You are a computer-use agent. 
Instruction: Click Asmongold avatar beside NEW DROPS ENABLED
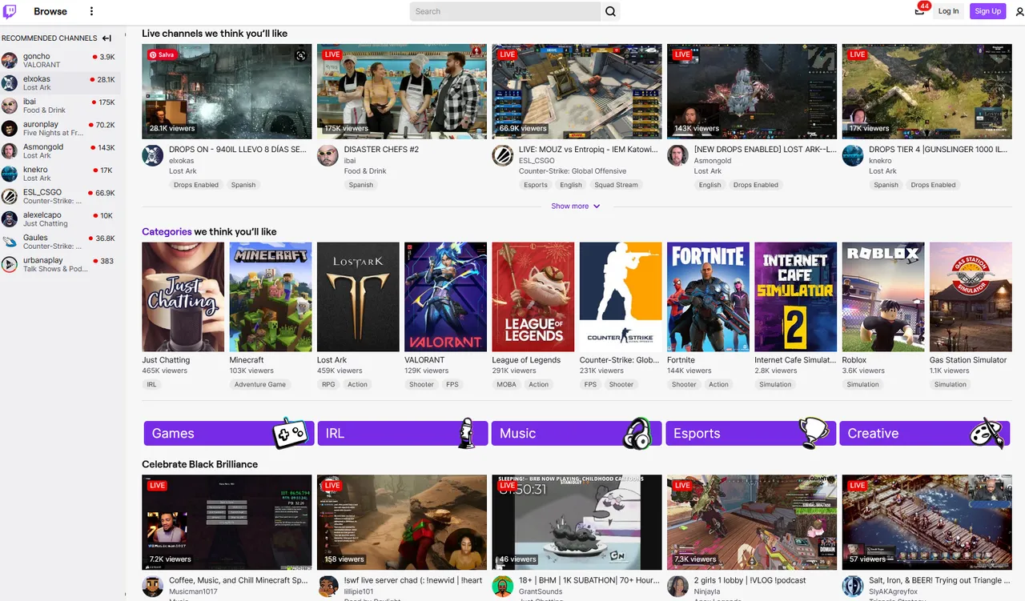677,155
